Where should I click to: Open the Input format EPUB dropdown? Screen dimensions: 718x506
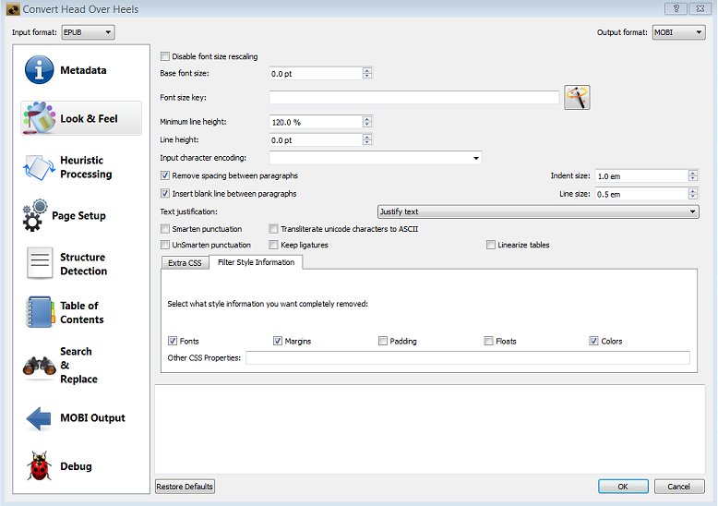point(88,32)
